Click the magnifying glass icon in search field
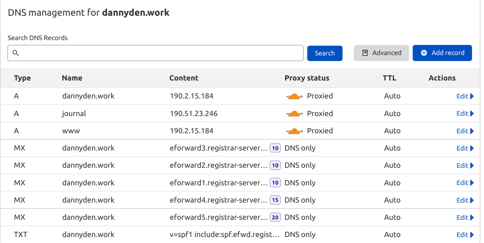 pyautogui.click(x=16, y=53)
